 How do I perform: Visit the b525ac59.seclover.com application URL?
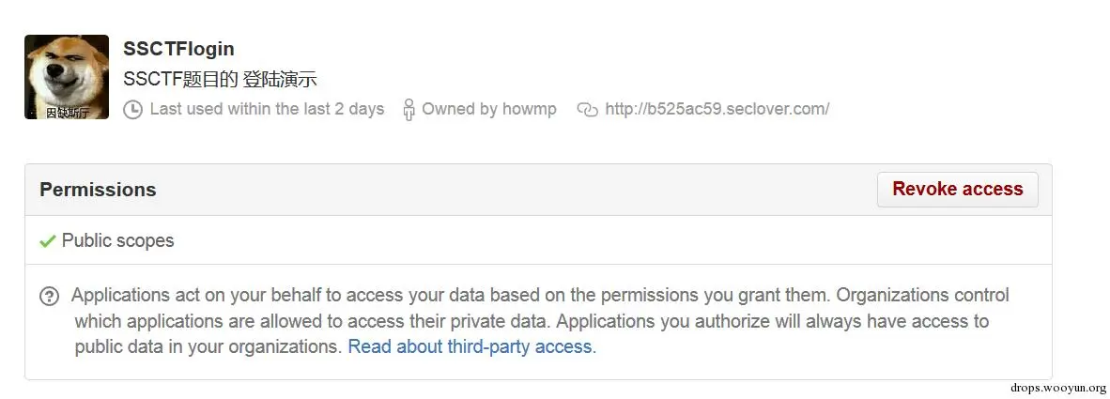point(717,109)
